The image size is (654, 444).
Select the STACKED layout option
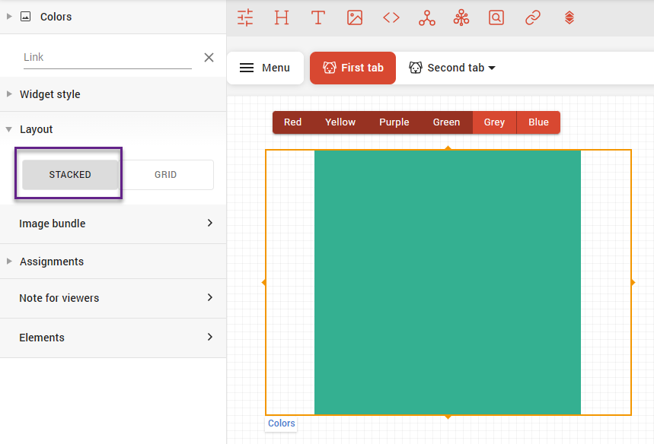coord(71,174)
